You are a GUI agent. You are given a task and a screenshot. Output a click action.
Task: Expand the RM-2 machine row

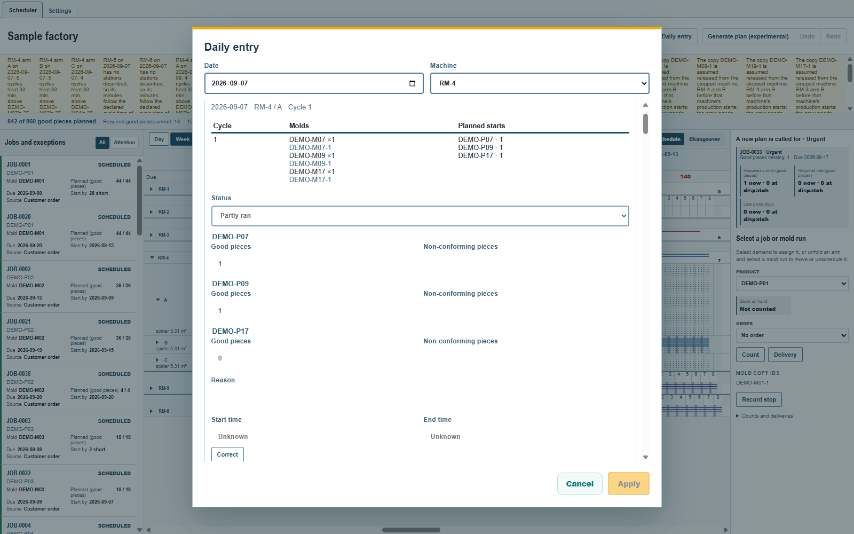(152, 212)
